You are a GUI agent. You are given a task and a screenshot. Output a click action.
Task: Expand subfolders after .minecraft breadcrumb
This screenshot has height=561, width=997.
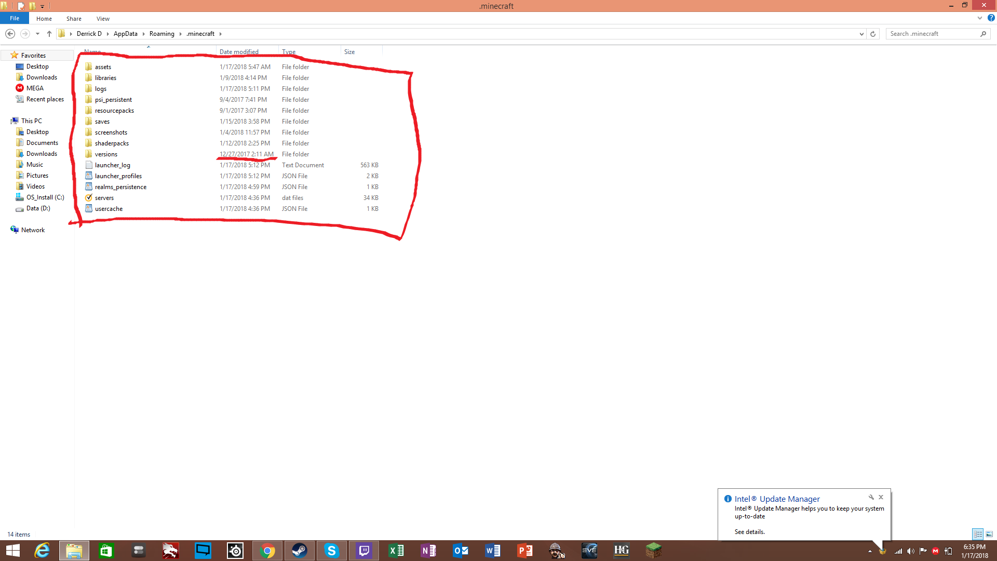pos(220,34)
